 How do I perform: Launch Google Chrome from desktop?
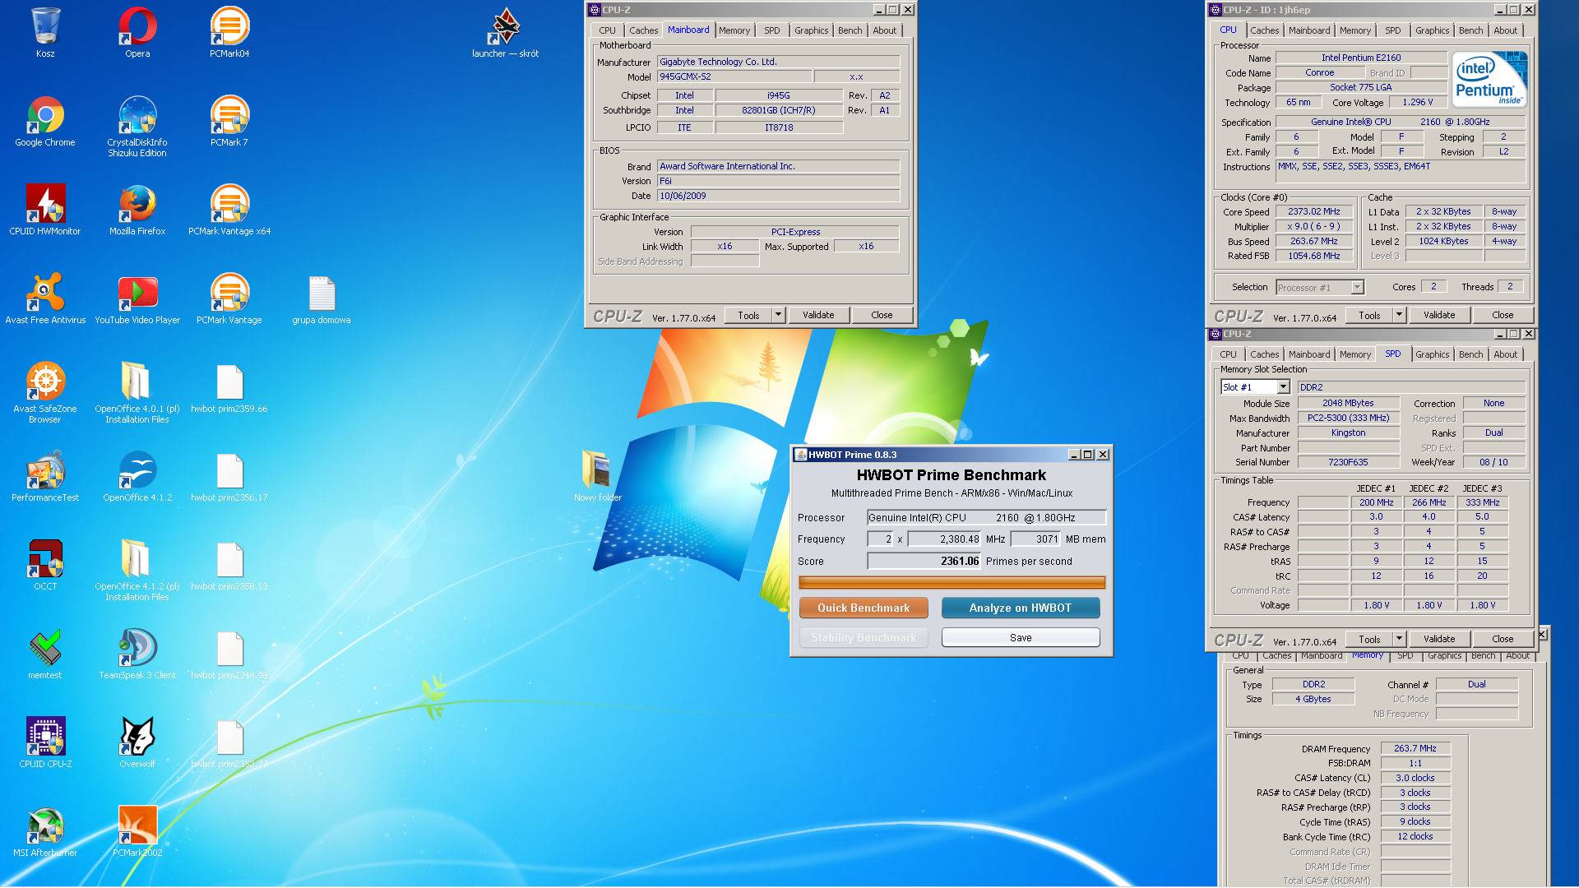pos(45,122)
